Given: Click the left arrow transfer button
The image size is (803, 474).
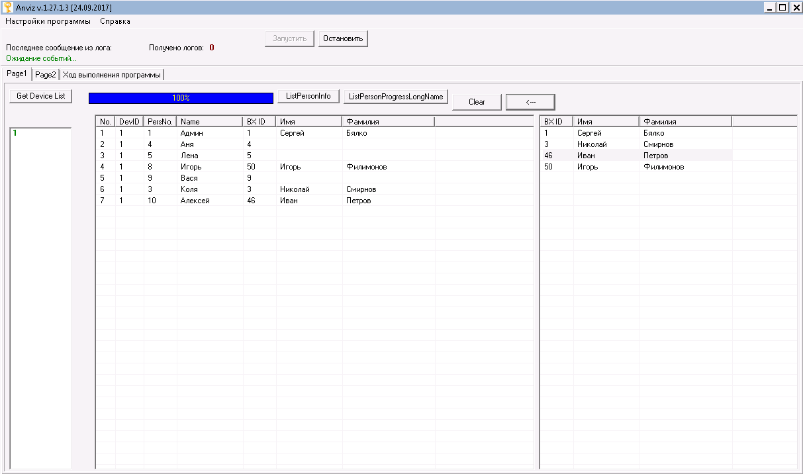Looking at the screenshot, I should coord(530,102).
